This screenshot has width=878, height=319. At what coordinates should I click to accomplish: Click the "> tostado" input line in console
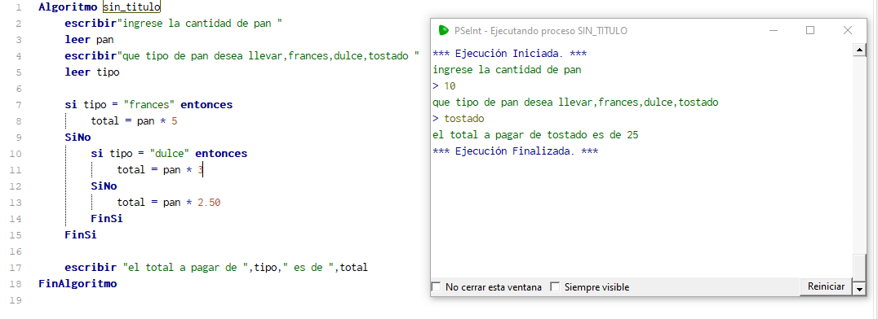coord(458,119)
